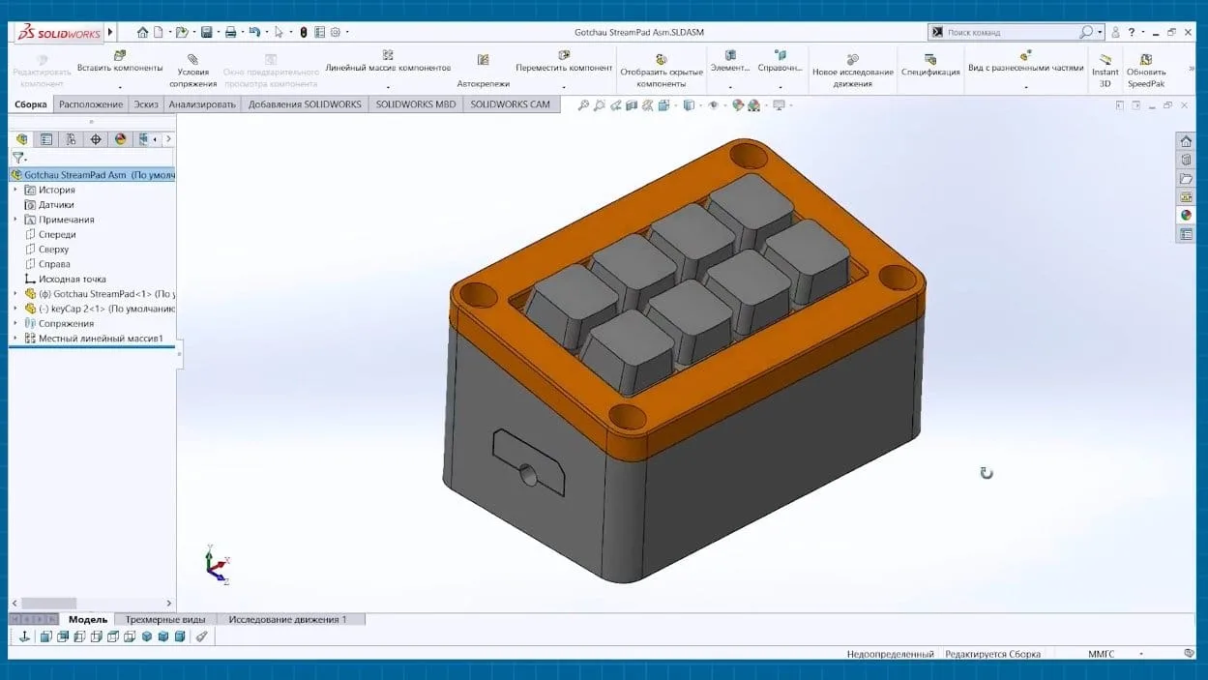Start Новое исследование движения
The width and height of the screenshot is (1208, 680).
pyautogui.click(x=853, y=71)
